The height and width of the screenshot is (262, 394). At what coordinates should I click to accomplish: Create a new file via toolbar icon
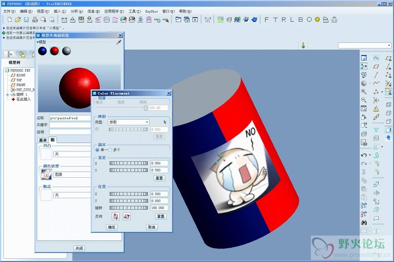(9, 20)
